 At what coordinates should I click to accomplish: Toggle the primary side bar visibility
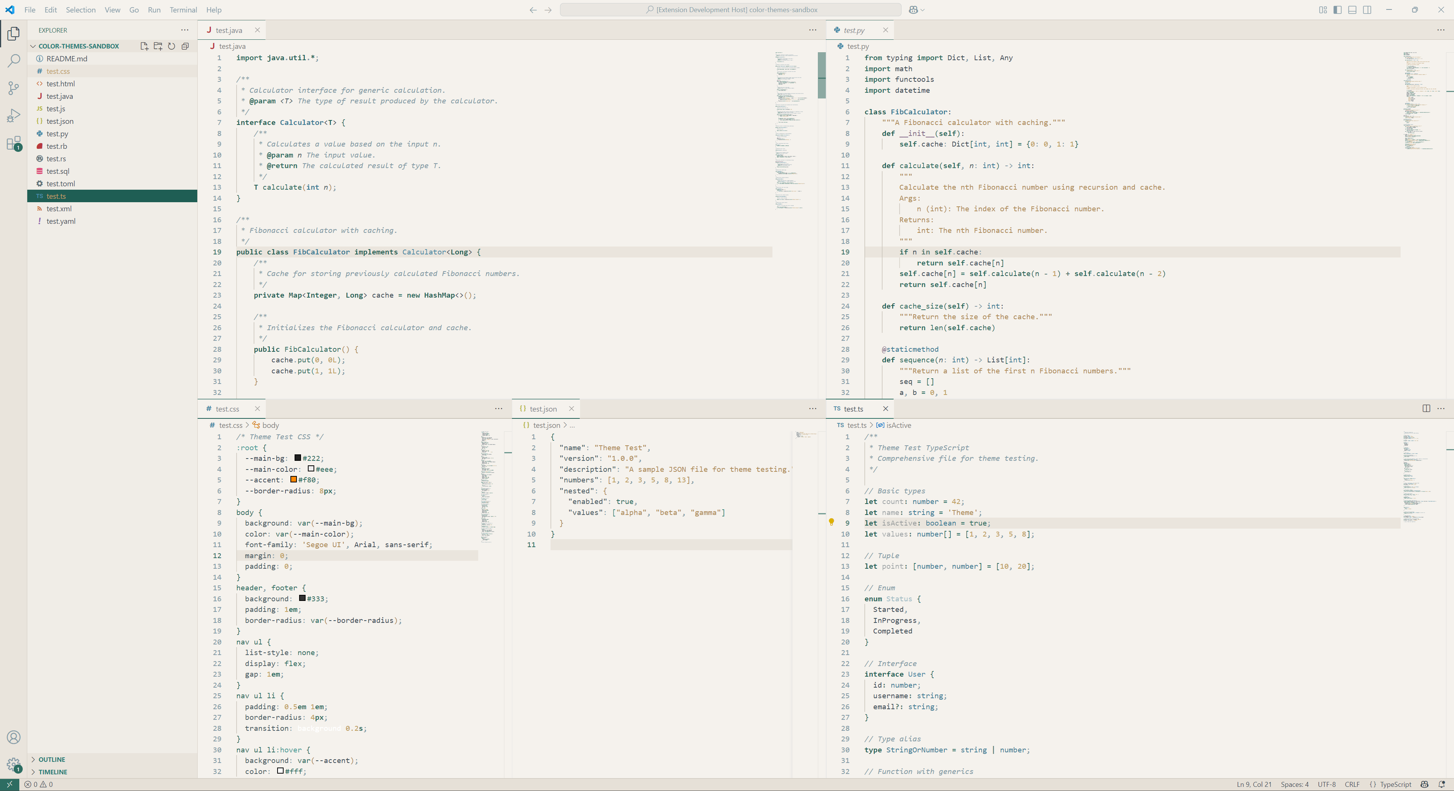(x=1337, y=9)
